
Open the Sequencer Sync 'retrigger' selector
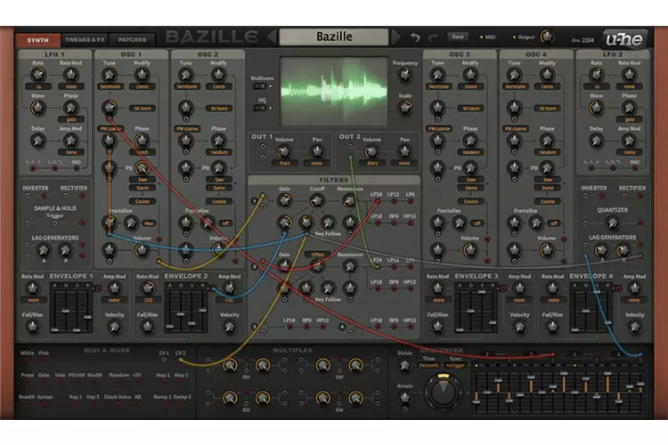(455, 366)
